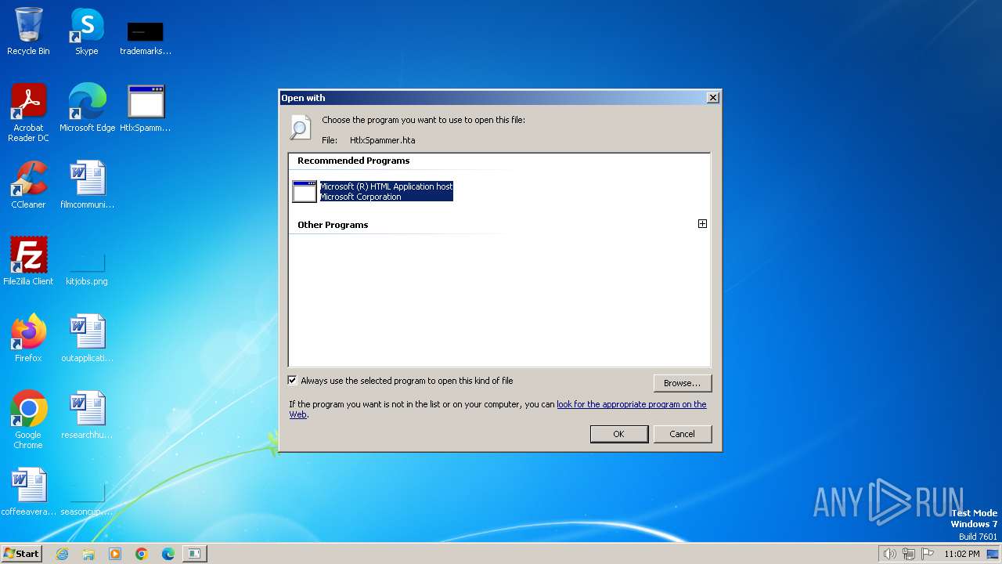The image size is (1002, 564).
Task: Launch FileZilla Client shortcut
Action: click(28, 262)
